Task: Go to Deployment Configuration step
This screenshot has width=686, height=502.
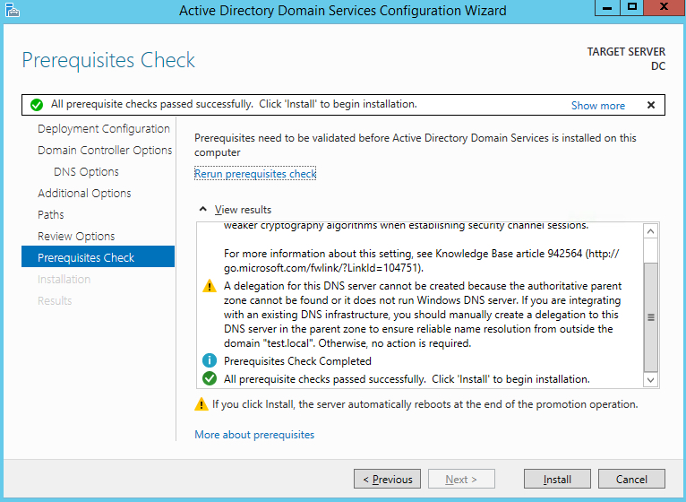Action: pyautogui.click(x=104, y=129)
